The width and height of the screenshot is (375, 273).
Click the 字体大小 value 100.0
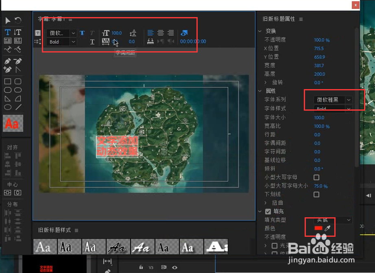(319, 118)
